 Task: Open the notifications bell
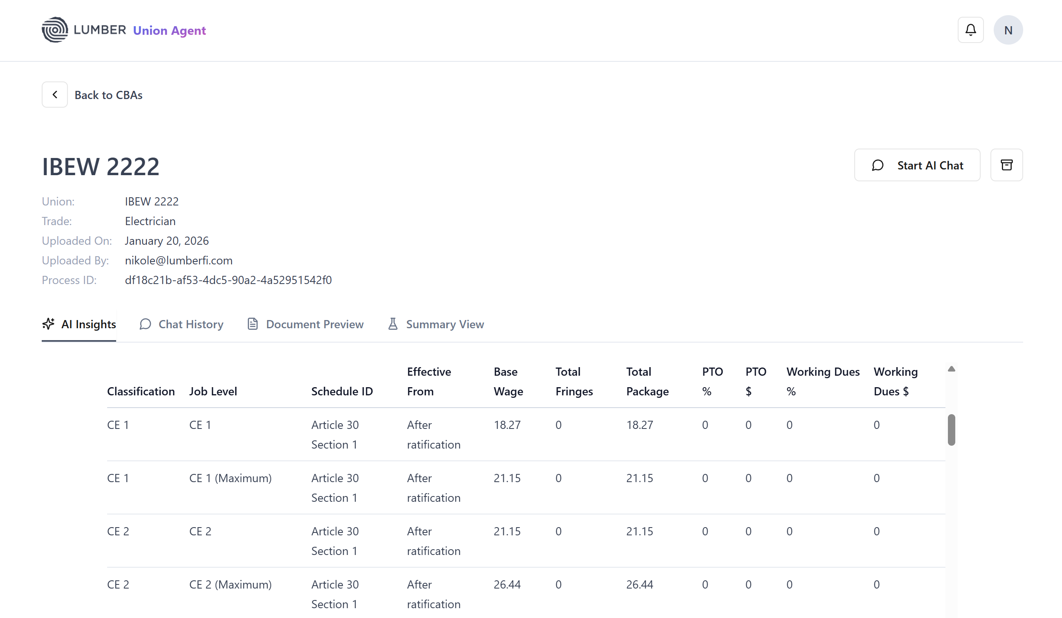970,30
